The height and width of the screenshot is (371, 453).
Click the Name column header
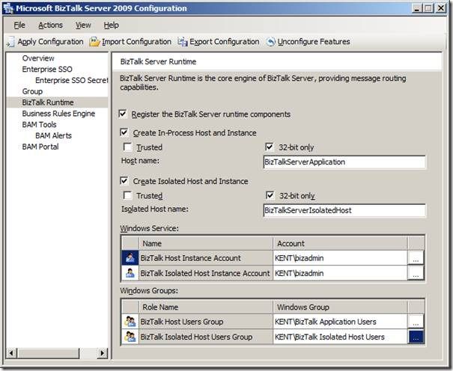(206, 243)
